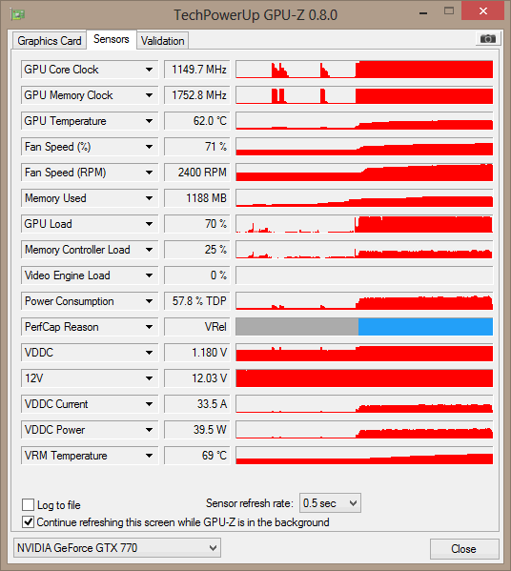Click the 39.5 W VDDC power value
The height and width of the screenshot is (571, 511).
(x=197, y=430)
